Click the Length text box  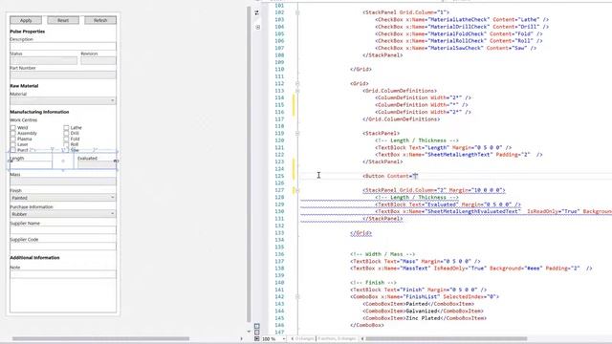(31, 164)
